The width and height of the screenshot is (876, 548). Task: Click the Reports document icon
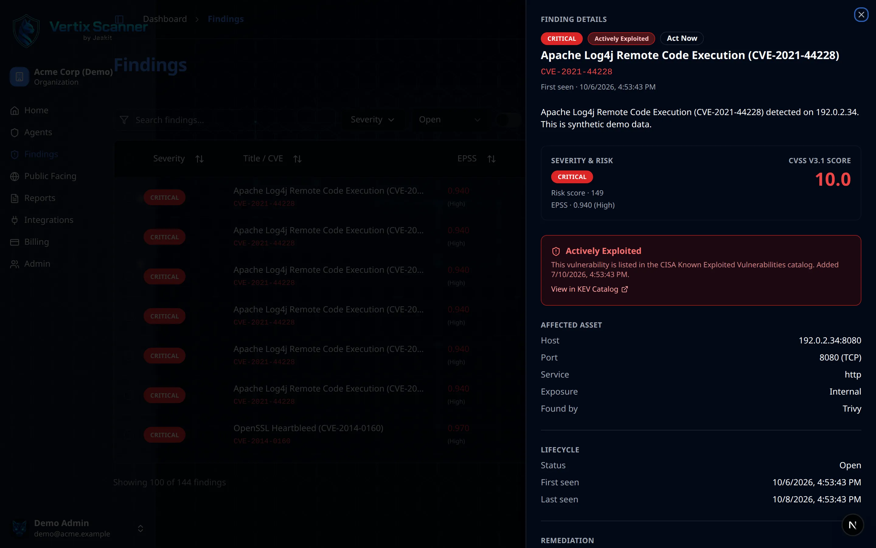15,198
